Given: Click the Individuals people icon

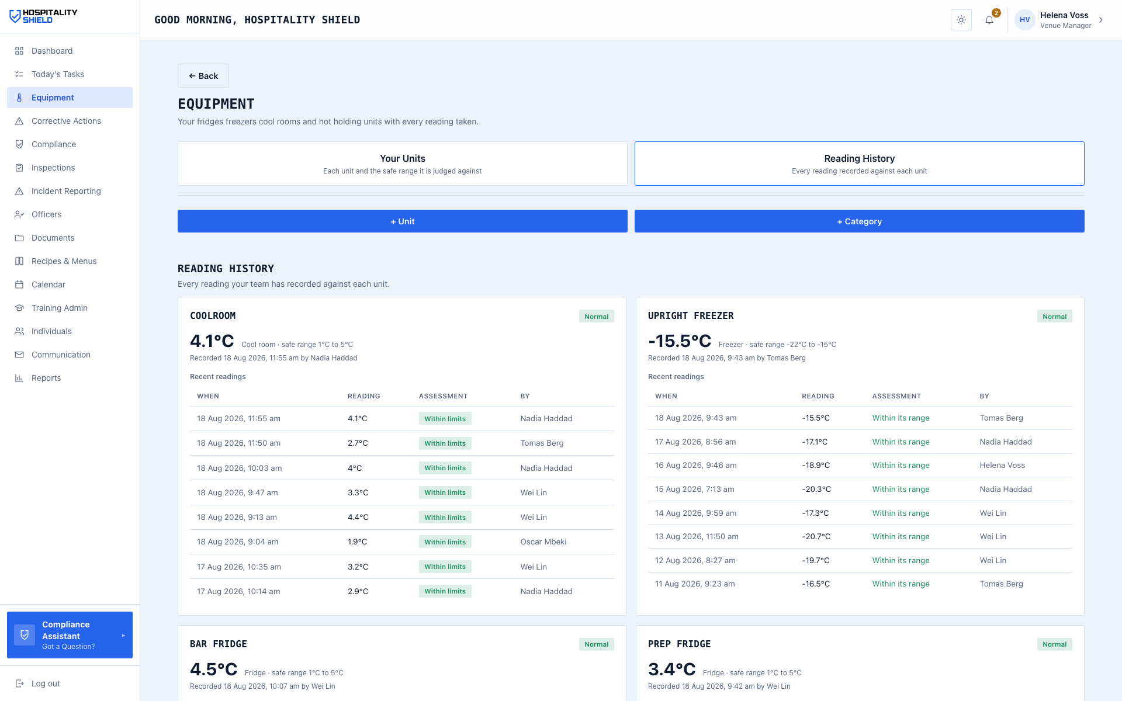Looking at the screenshot, I should coord(19,331).
